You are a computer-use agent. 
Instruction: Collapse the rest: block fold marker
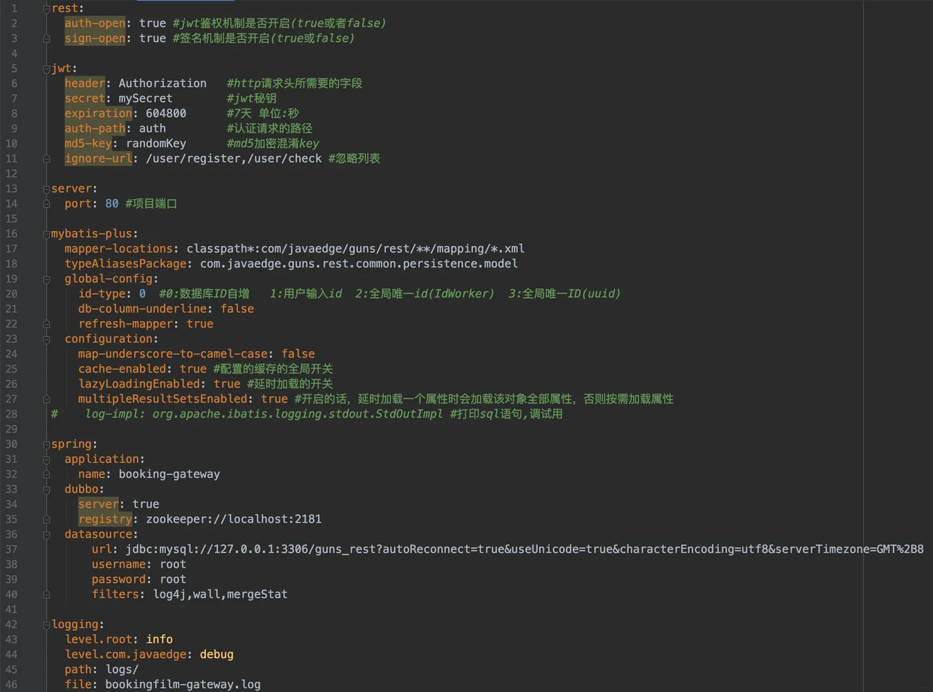47,9
